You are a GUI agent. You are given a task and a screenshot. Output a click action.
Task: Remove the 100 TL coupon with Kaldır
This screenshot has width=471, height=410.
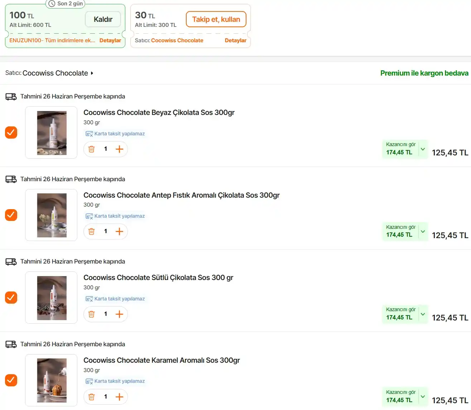103,19
